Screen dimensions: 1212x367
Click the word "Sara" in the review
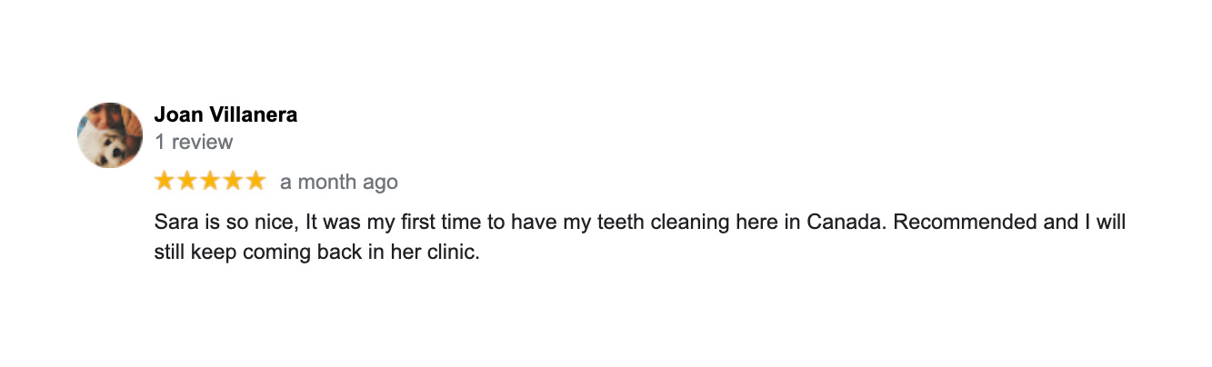(172, 223)
